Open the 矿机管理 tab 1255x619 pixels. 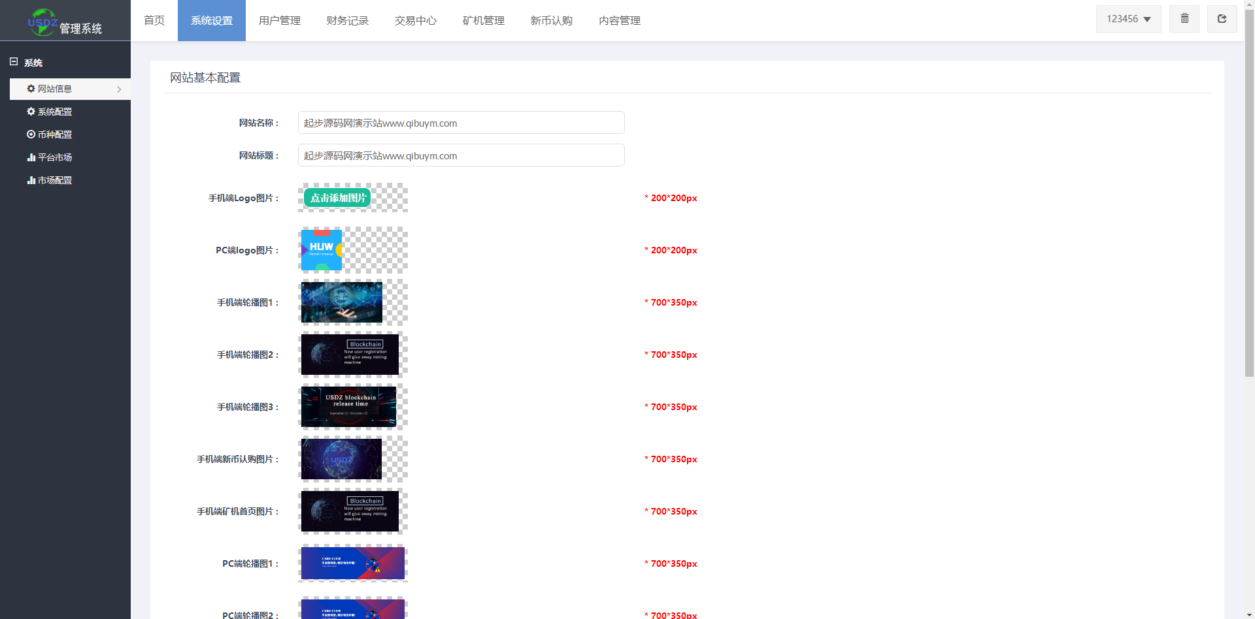[483, 21]
